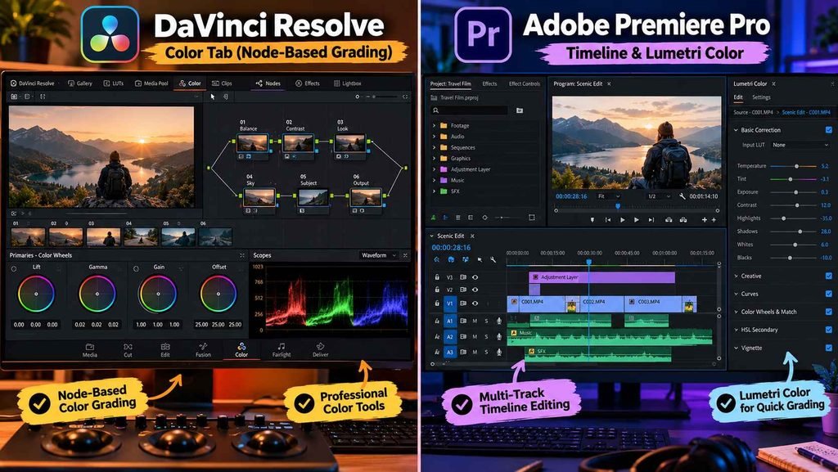This screenshot has height=472, width=838.
Task: Toggle track V1 visibility eye
Action: coord(475,303)
